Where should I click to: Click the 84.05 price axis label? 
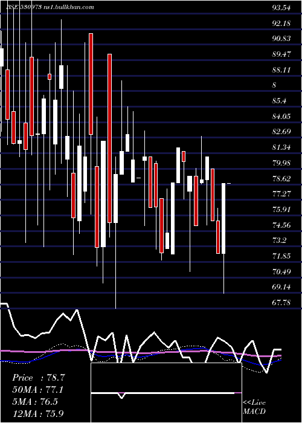(281, 117)
